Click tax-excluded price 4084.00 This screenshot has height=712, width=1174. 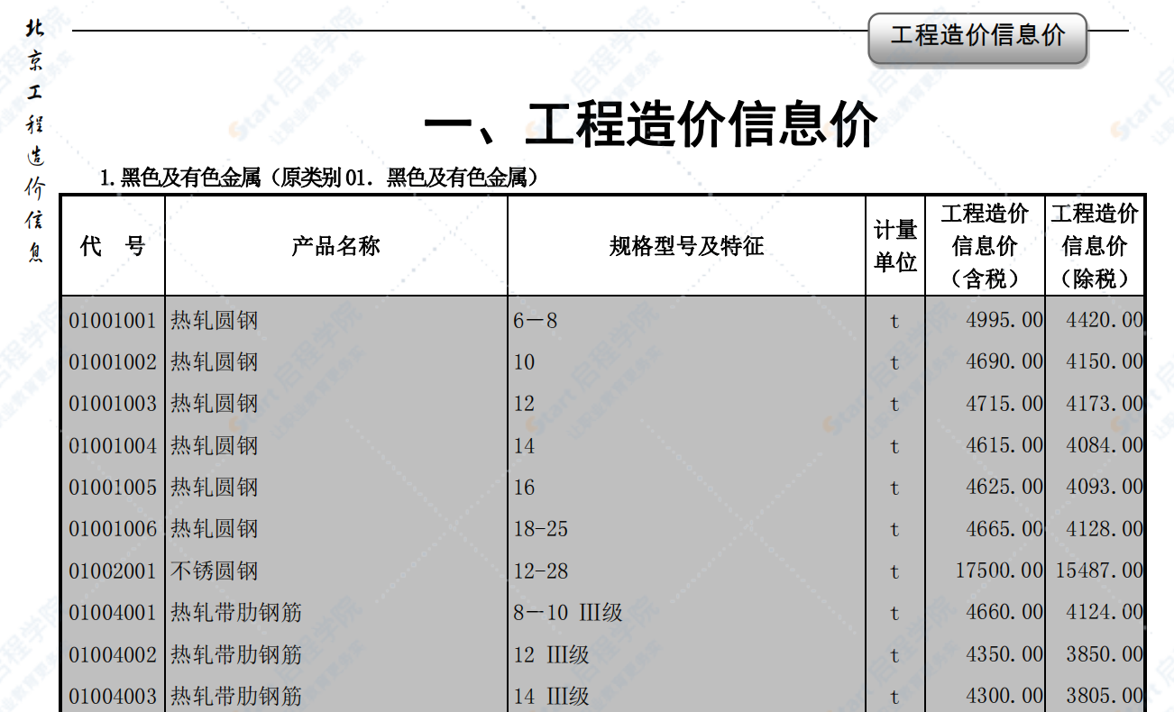pos(1105,445)
